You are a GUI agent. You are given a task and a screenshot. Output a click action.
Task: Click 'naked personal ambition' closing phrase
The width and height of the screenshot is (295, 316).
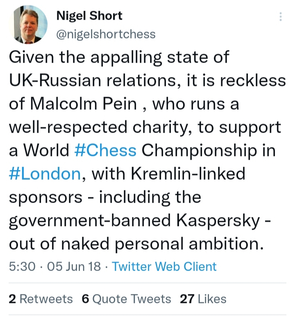162,244
